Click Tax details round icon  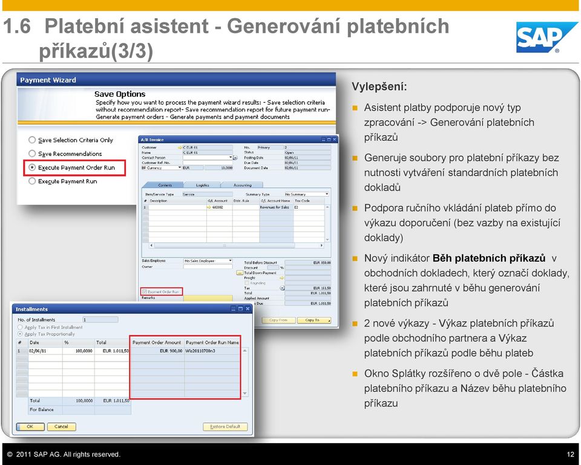(x=282, y=288)
